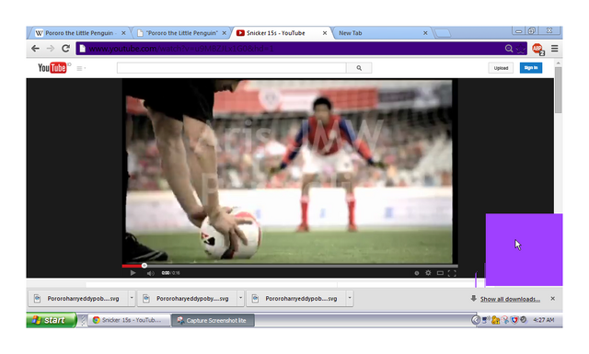589x354 pixels.
Task: Close the Wikipedia Pororo tab
Action: (x=123, y=33)
